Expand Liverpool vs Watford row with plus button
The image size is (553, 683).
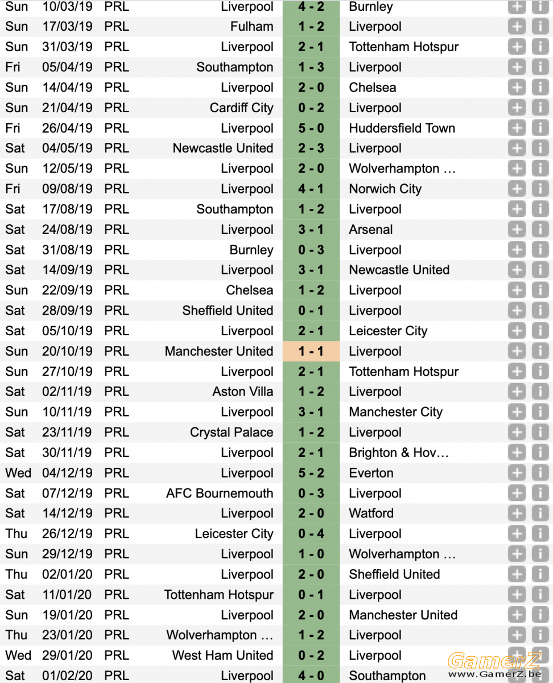click(517, 513)
